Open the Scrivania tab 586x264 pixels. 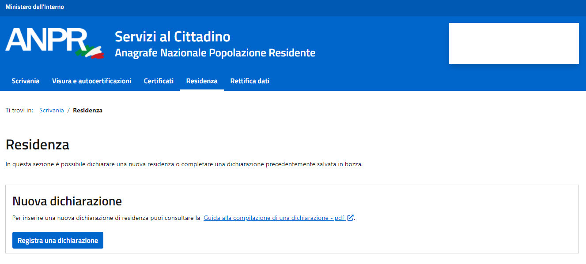26,81
